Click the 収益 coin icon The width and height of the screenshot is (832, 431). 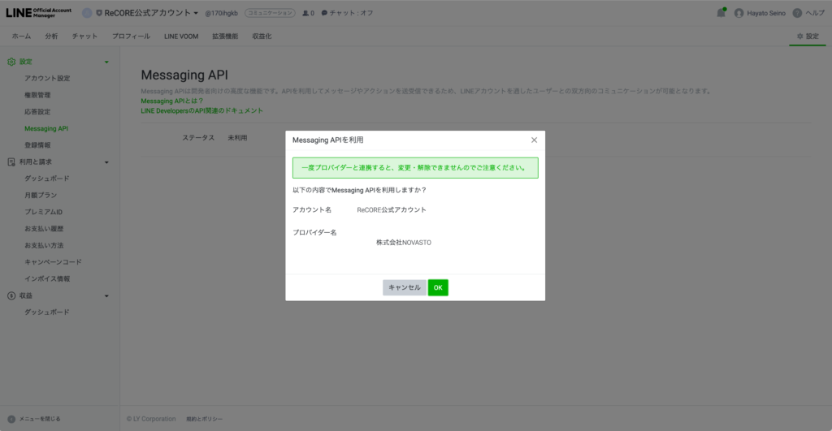click(11, 295)
